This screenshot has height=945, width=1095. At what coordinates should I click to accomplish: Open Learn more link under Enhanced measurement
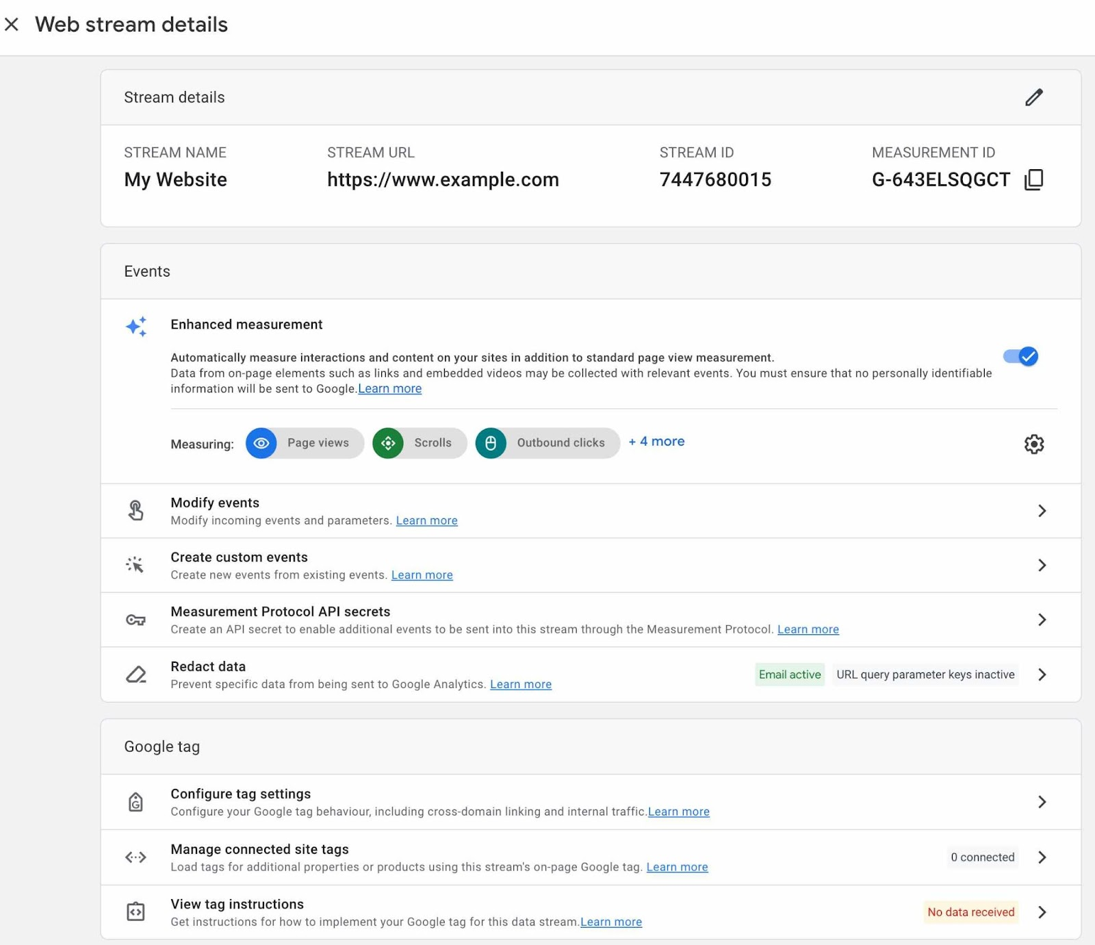(x=389, y=389)
